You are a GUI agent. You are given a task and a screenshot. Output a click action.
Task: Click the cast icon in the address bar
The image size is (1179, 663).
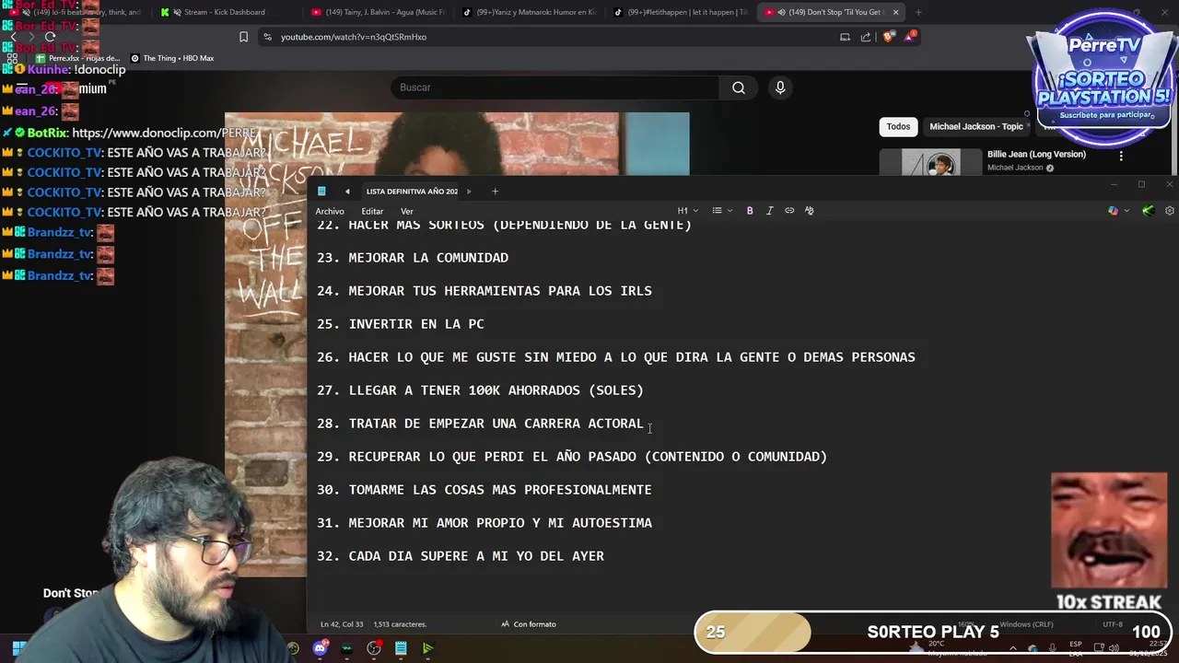845,37
